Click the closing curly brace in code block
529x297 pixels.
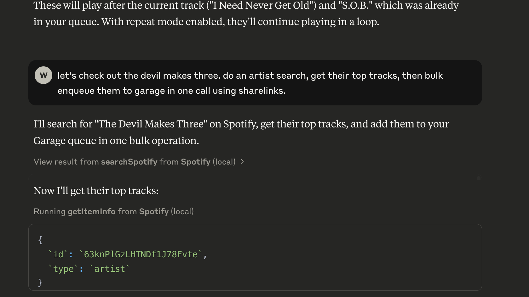coord(40,283)
